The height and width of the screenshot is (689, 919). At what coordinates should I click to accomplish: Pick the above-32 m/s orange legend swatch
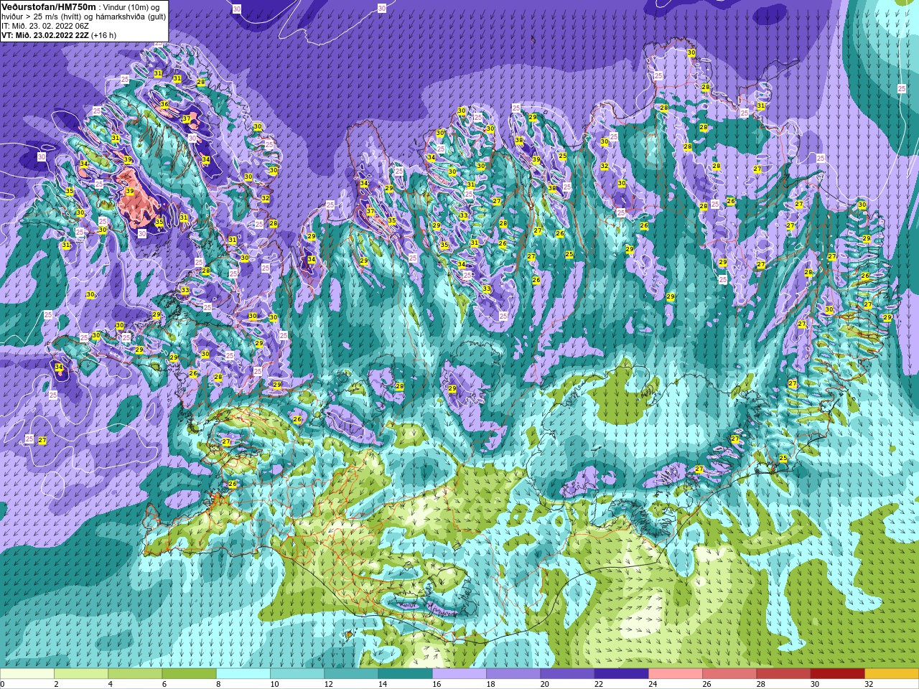(892, 674)
